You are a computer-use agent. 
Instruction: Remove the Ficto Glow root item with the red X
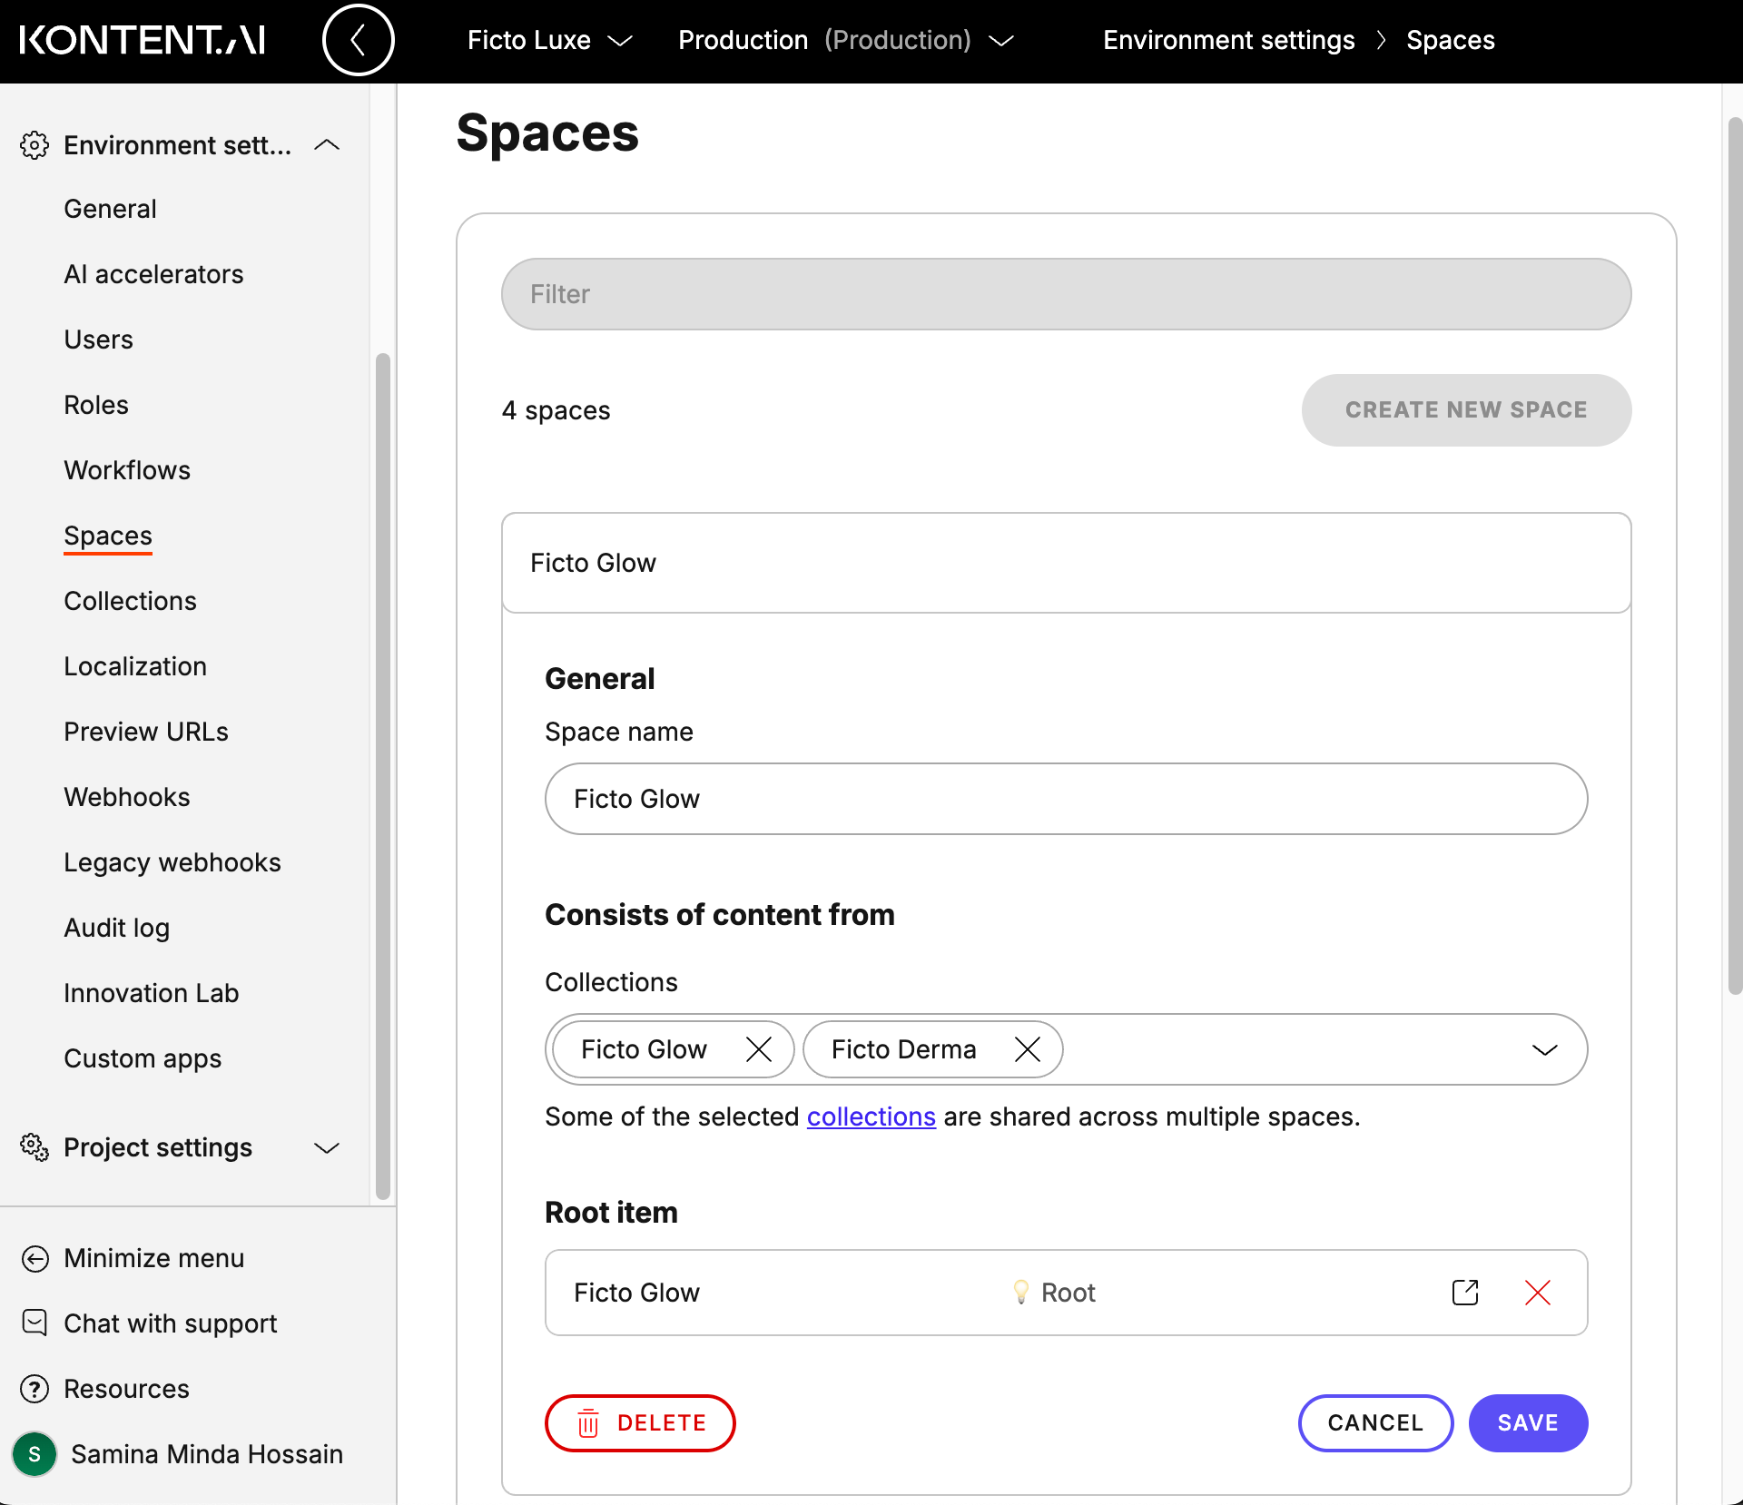[1536, 1293]
